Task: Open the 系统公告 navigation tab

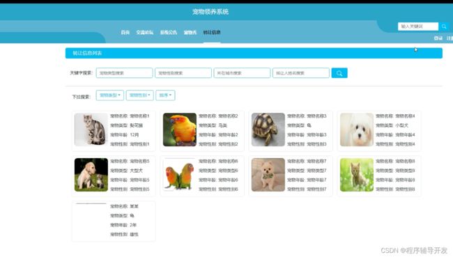Action: [x=169, y=32]
